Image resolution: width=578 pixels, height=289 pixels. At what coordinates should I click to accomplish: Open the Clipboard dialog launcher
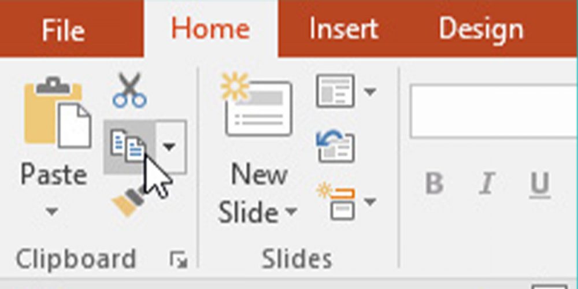(179, 261)
